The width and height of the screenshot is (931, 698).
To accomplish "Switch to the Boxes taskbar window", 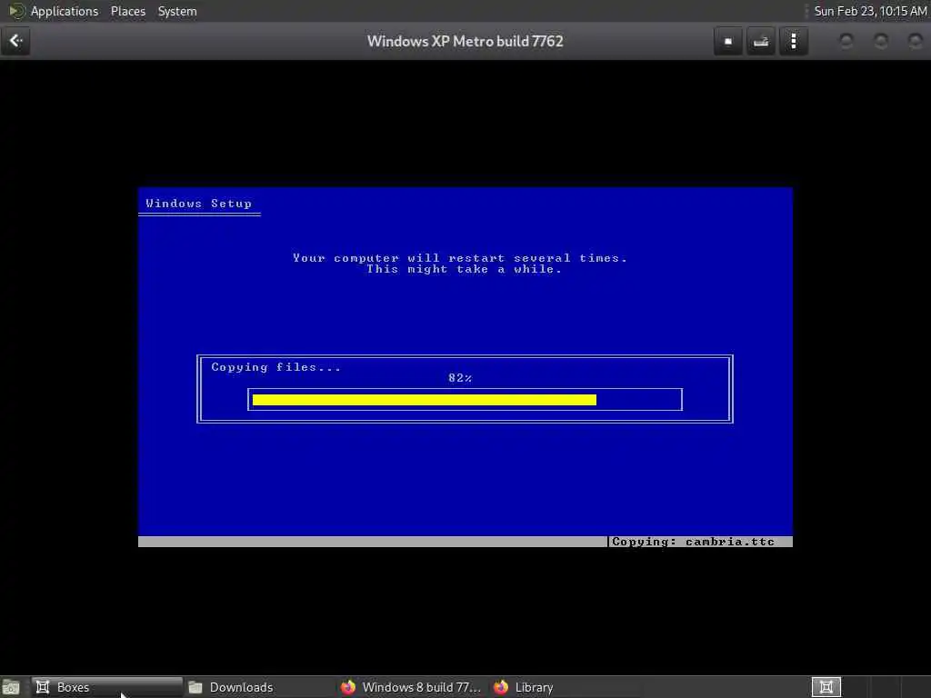I will (107, 687).
